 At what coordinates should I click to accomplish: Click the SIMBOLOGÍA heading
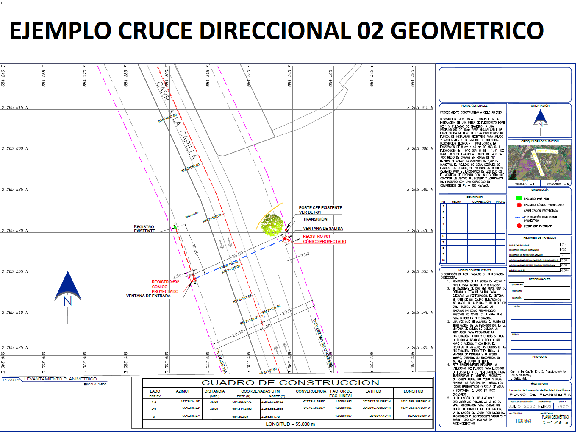(540, 190)
